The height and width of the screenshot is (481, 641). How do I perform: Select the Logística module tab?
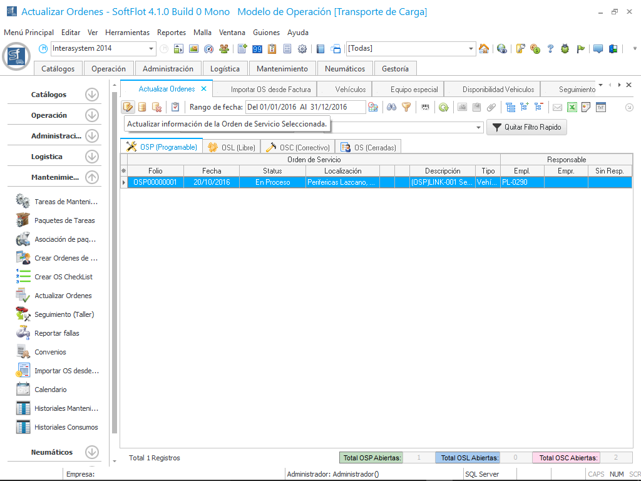[225, 69]
